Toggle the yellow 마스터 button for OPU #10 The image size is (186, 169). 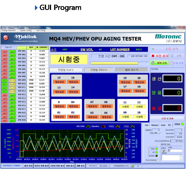pyautogui.click(x=12, y=84)
